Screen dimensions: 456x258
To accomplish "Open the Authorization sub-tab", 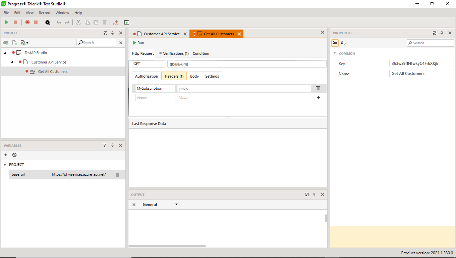I will pos(147,76).
